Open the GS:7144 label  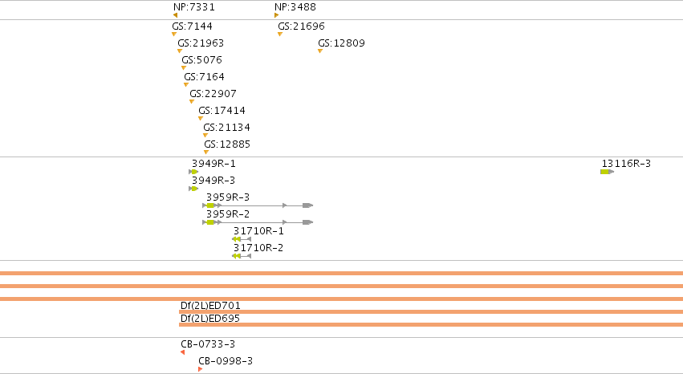click(192, 26)
